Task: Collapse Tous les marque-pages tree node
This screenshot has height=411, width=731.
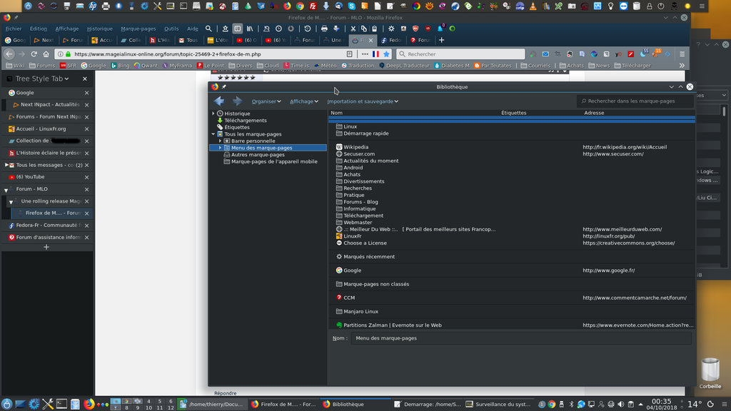Action: 213,134
